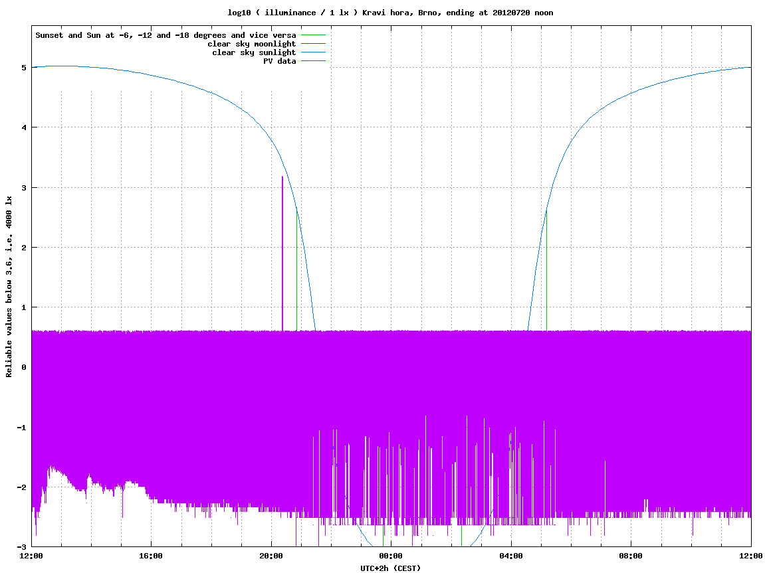The height and width of the screenshot is (573, 765).
Task: Click the y-axis tick label -2
Action: (21, 487)
